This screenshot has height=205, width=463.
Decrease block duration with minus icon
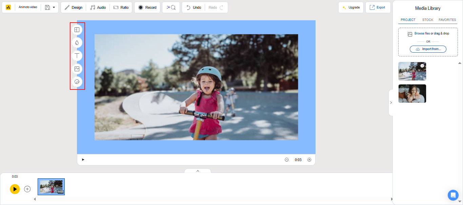click(286, 160)
